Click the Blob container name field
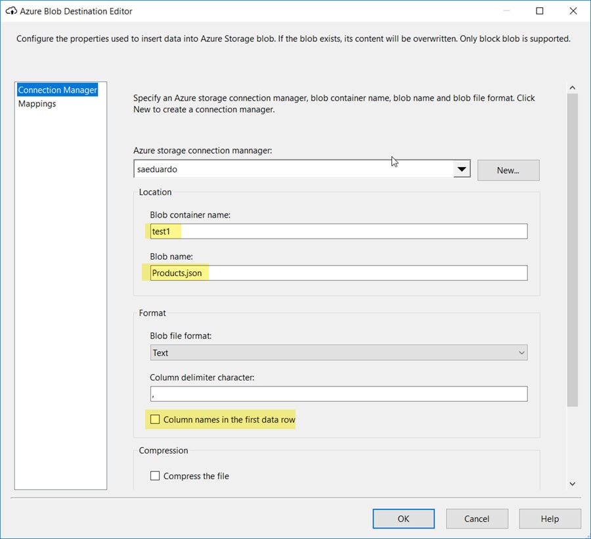Viewport: 591px width, 539px height. [338, 231]
